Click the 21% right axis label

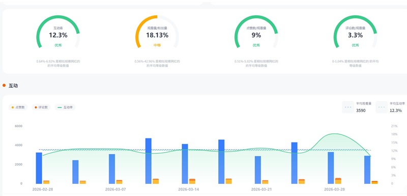[x=394, y=126]
